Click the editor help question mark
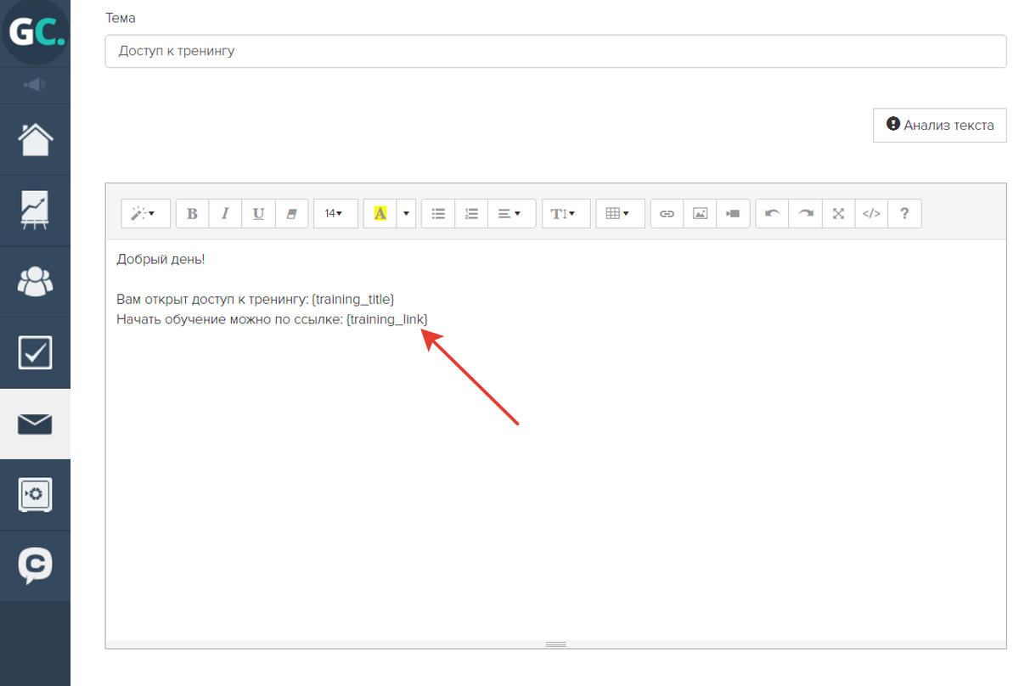 click(904, 214)
